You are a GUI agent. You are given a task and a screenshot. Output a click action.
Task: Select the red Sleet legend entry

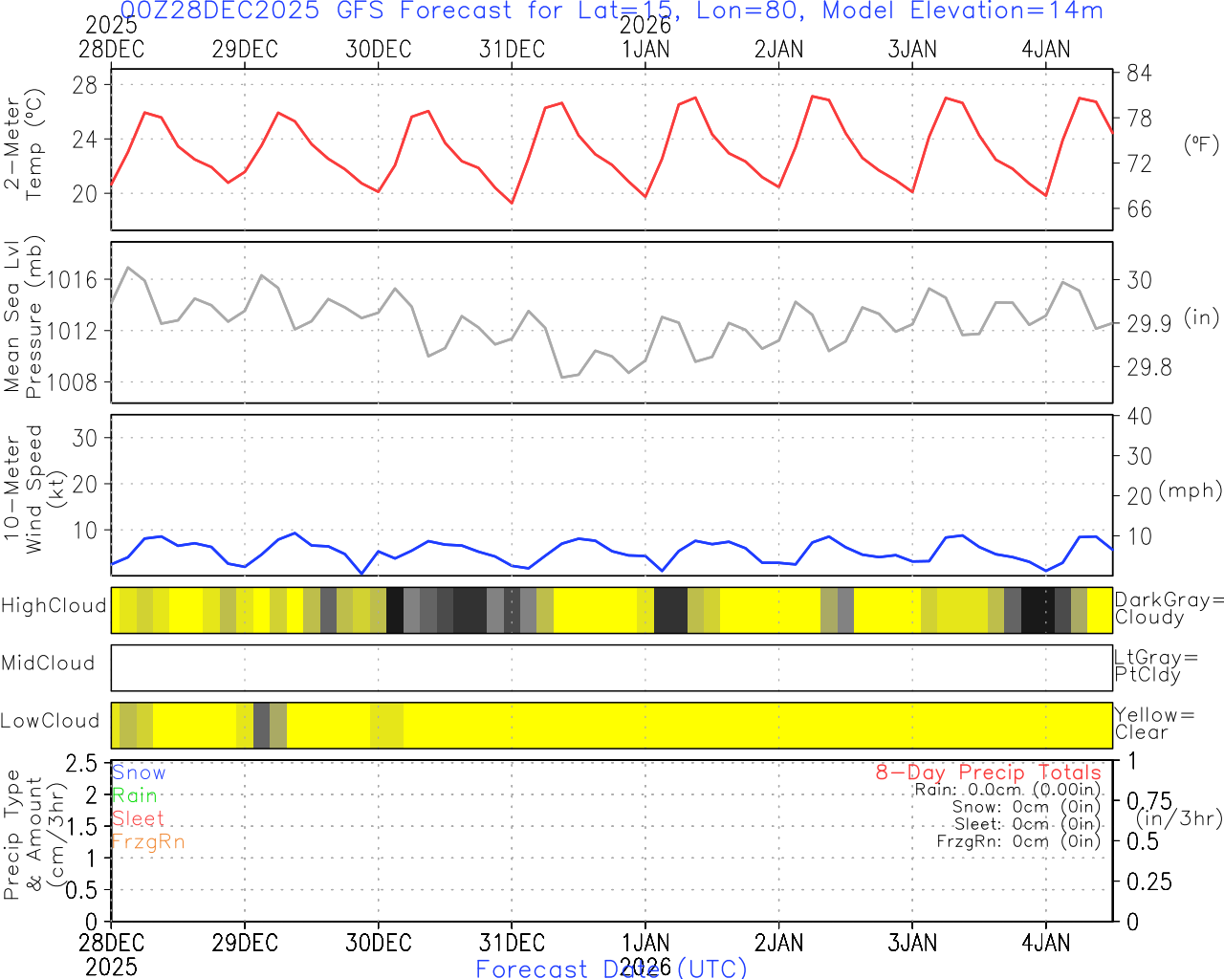(x=138, y=818)
